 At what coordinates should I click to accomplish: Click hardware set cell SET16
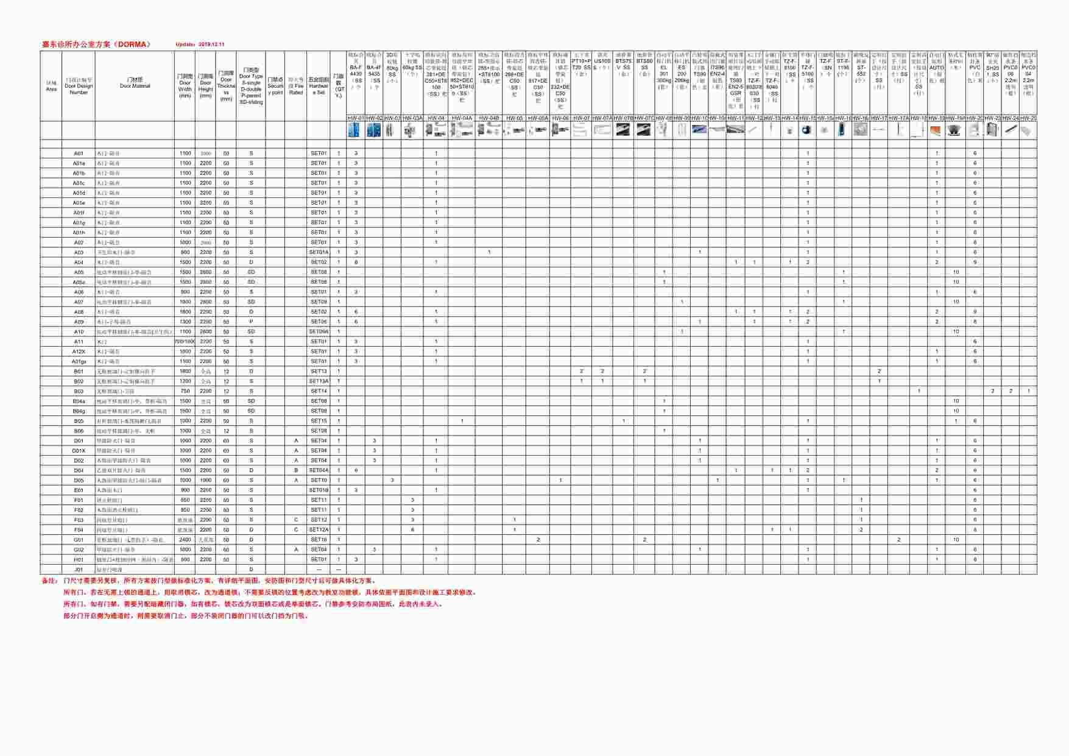319,540
